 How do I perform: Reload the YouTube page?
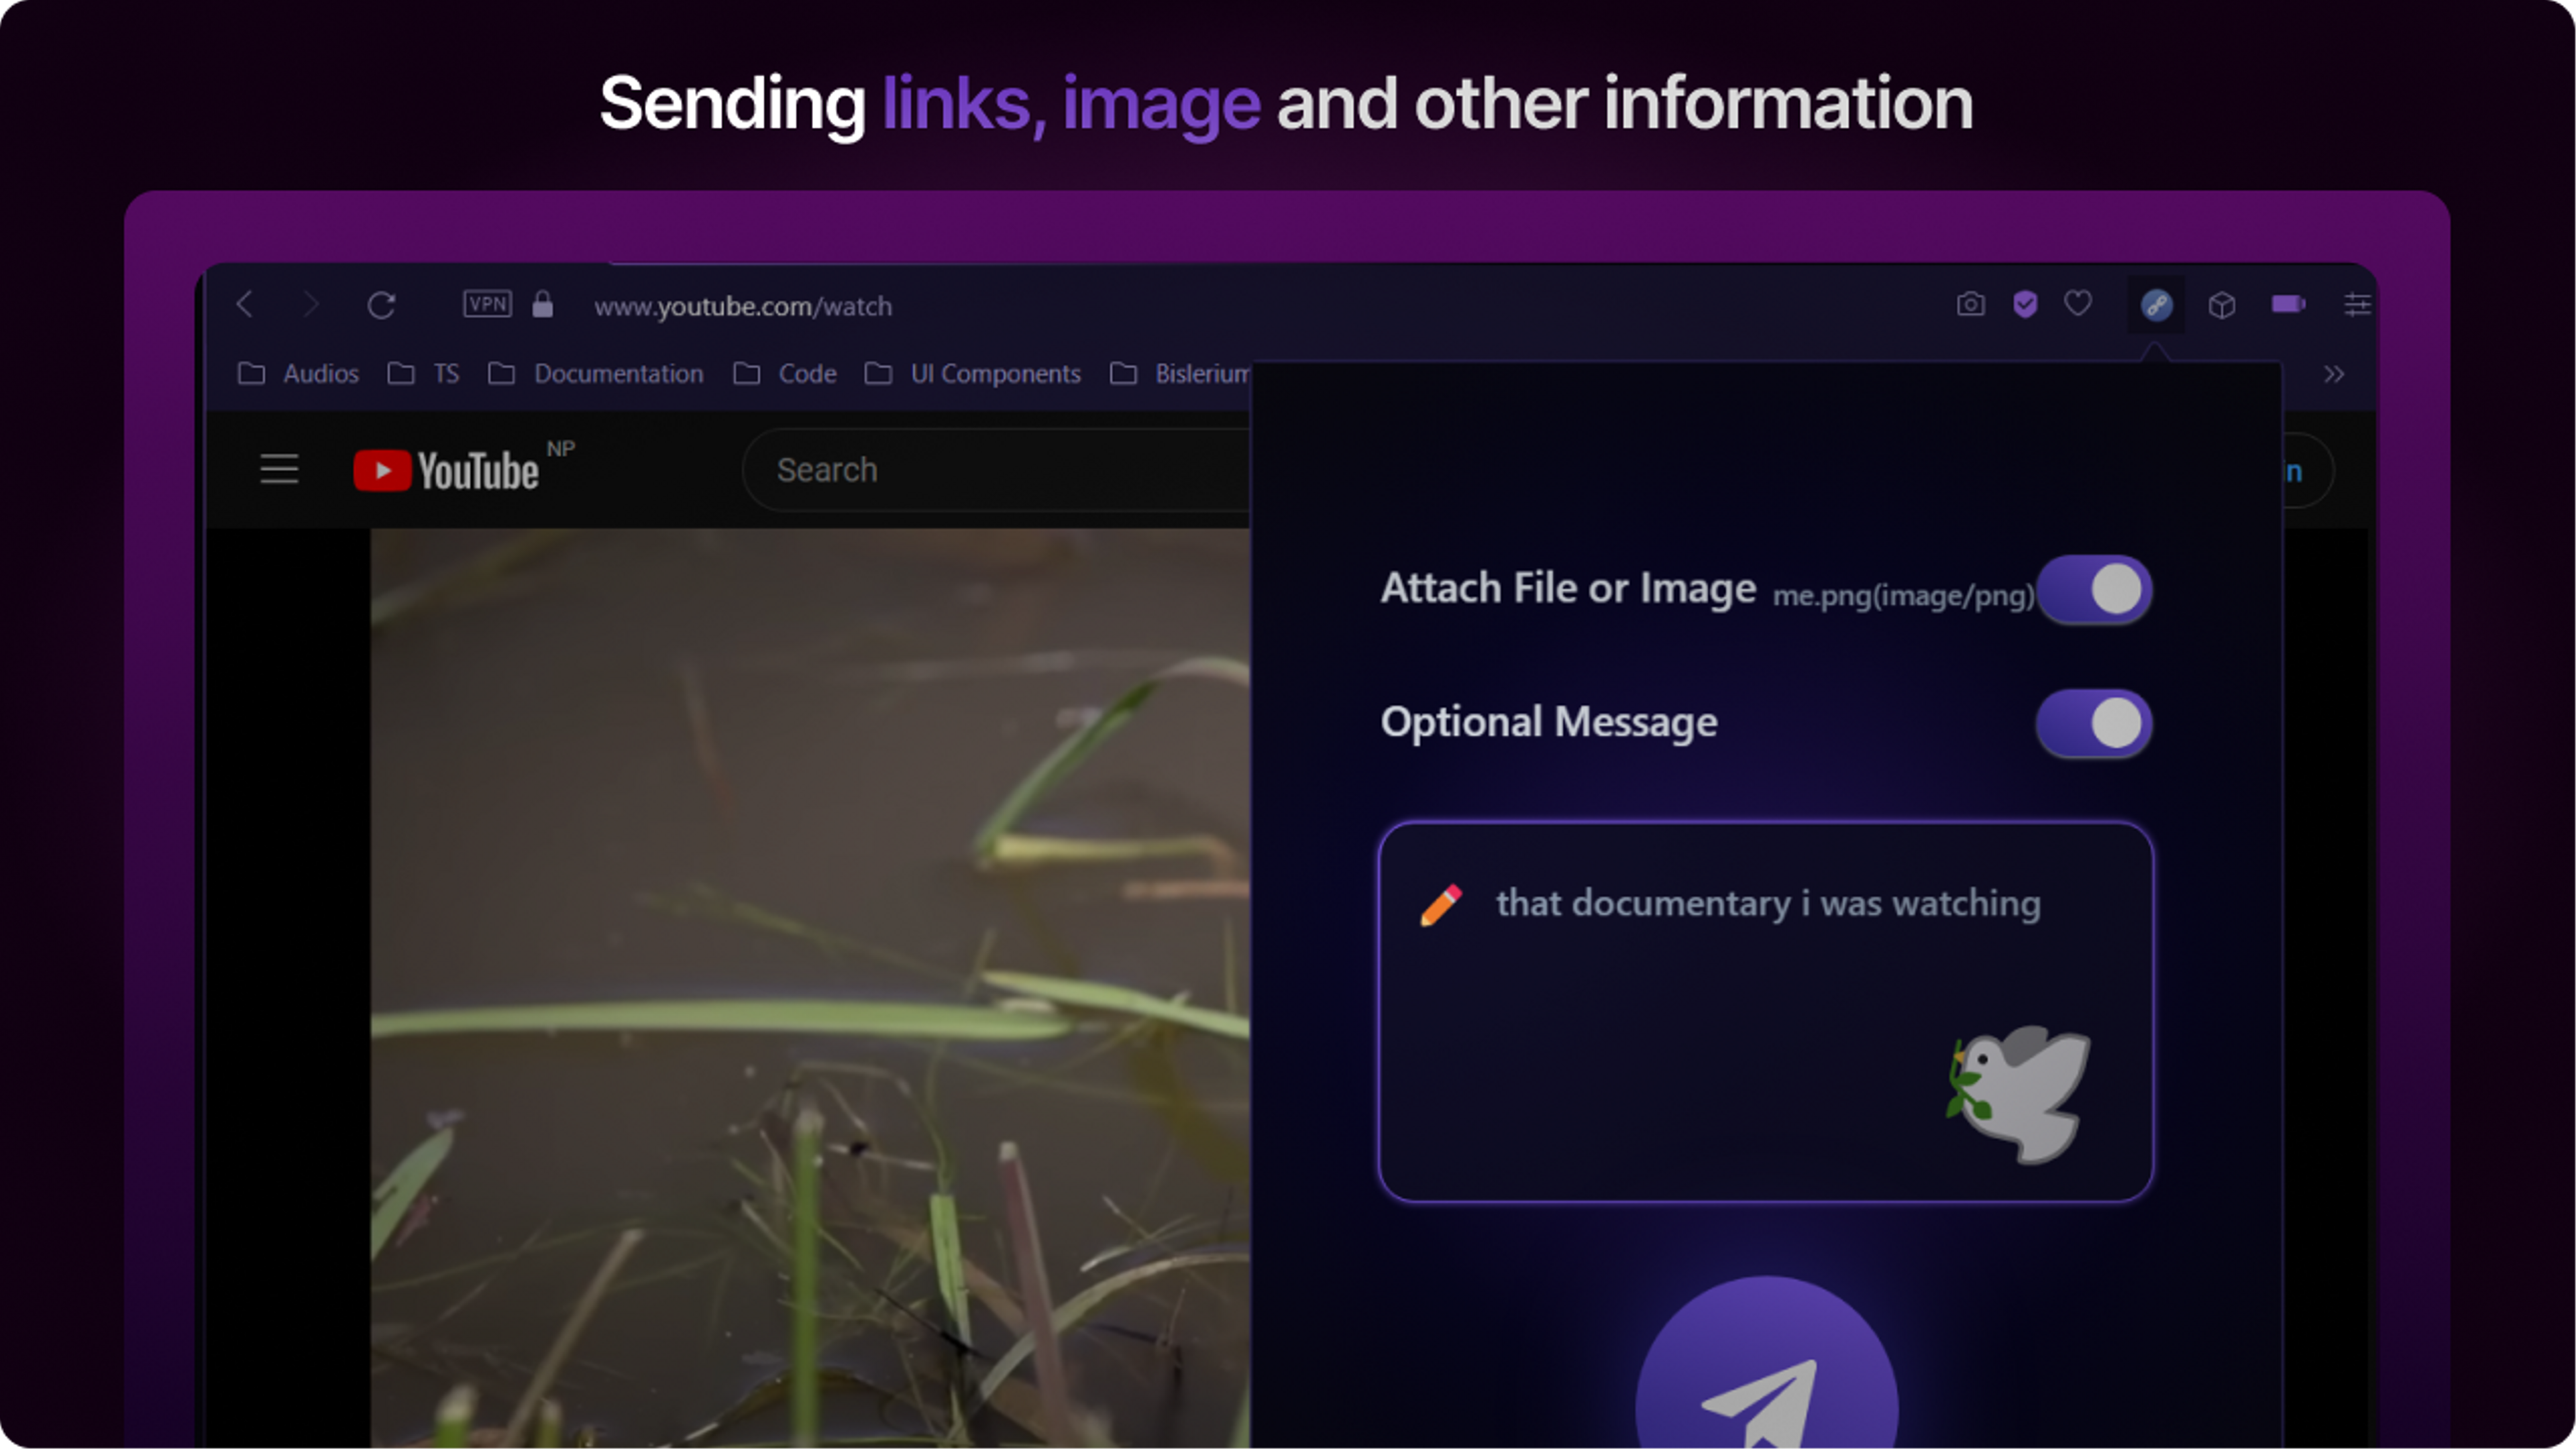381,305
